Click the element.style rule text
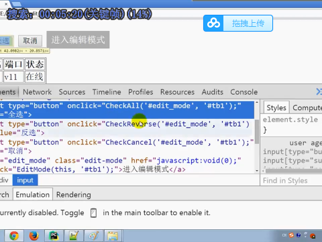322x242 pixels. (290, 120)
